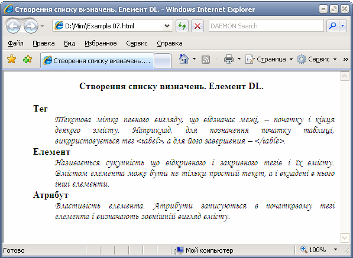Go to Home page icon

coord(184,59)
